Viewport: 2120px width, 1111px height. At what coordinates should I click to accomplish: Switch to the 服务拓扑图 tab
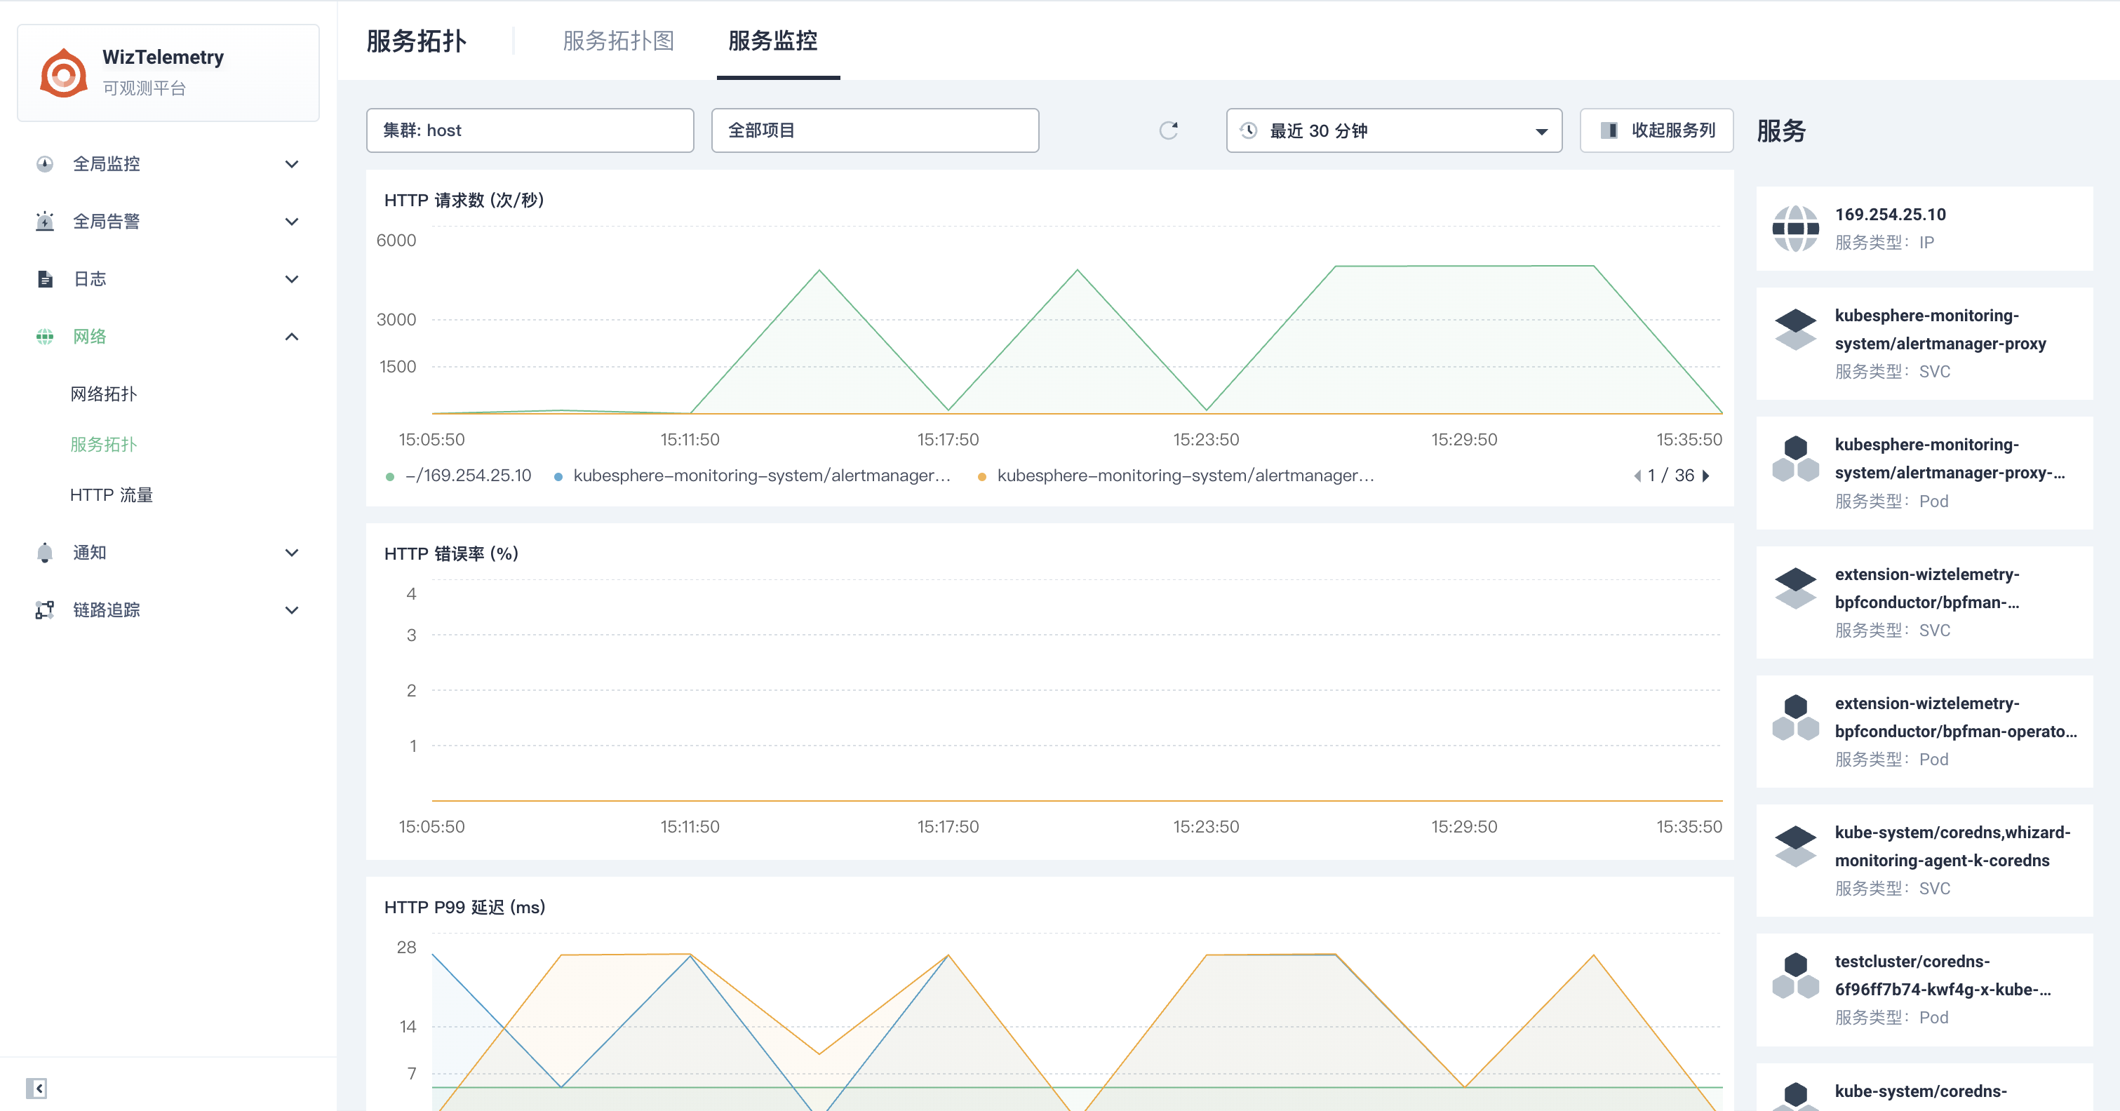tap(618, 40)
